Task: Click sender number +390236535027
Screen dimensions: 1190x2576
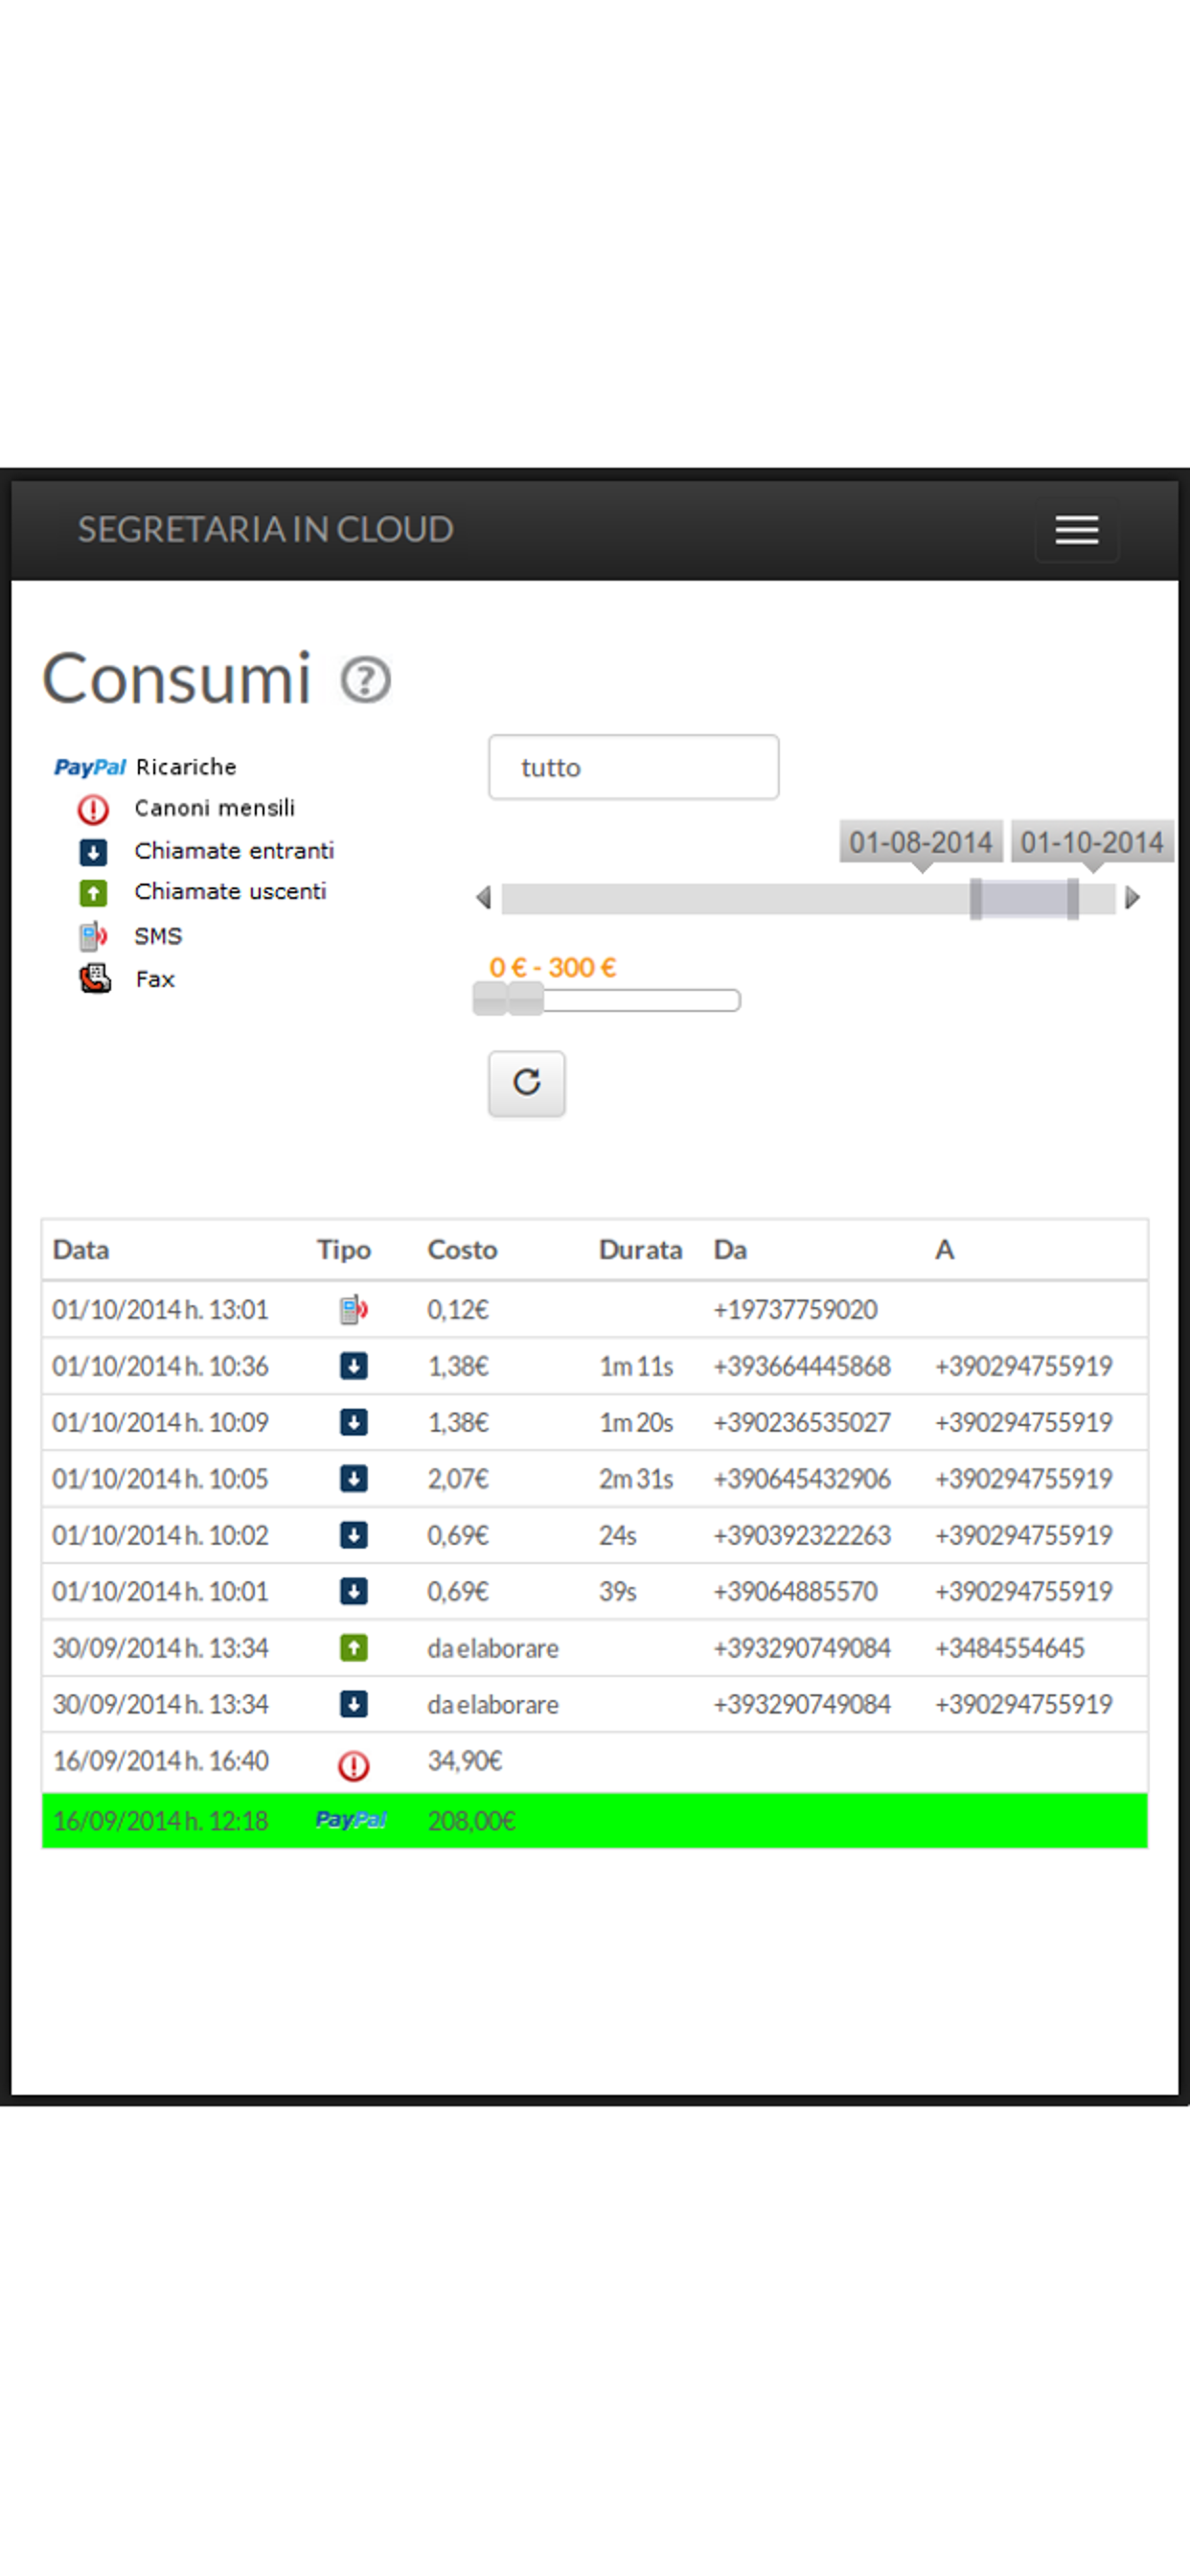Action: click(801, 1422)
